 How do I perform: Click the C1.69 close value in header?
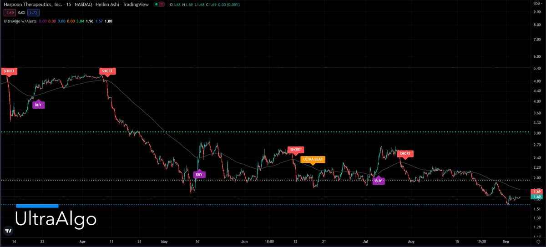tap(210, 5)
